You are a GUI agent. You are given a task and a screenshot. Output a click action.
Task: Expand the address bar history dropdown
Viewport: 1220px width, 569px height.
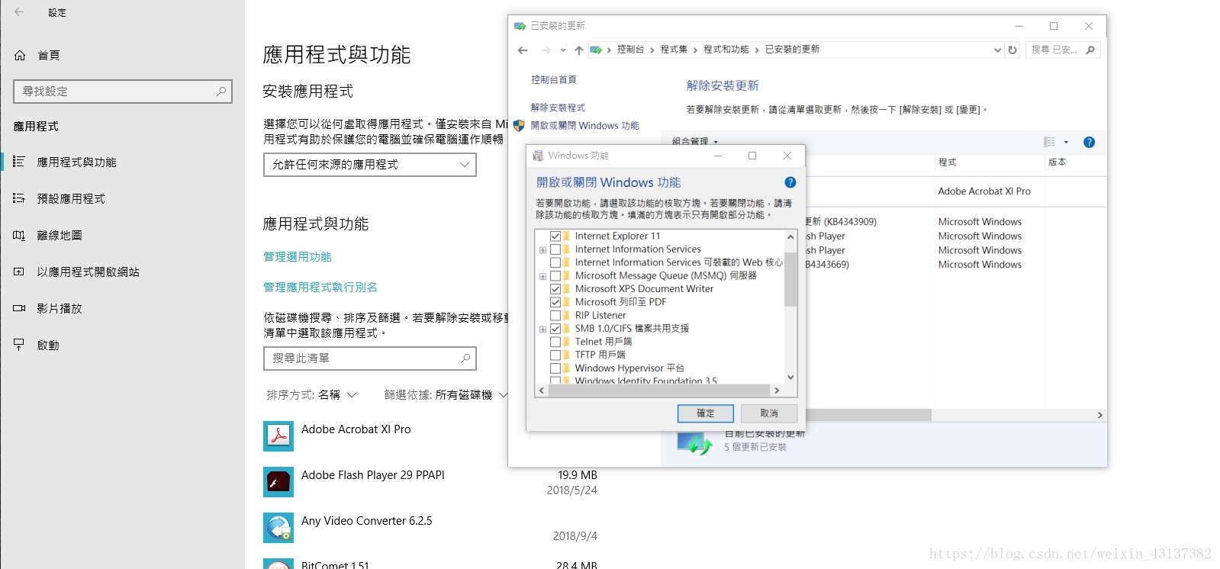[997, 50]
